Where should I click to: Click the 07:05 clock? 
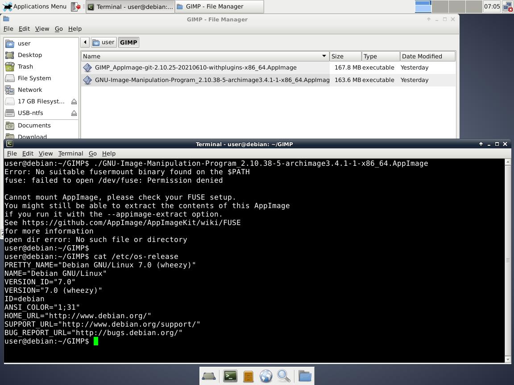[x=492, y=6]
